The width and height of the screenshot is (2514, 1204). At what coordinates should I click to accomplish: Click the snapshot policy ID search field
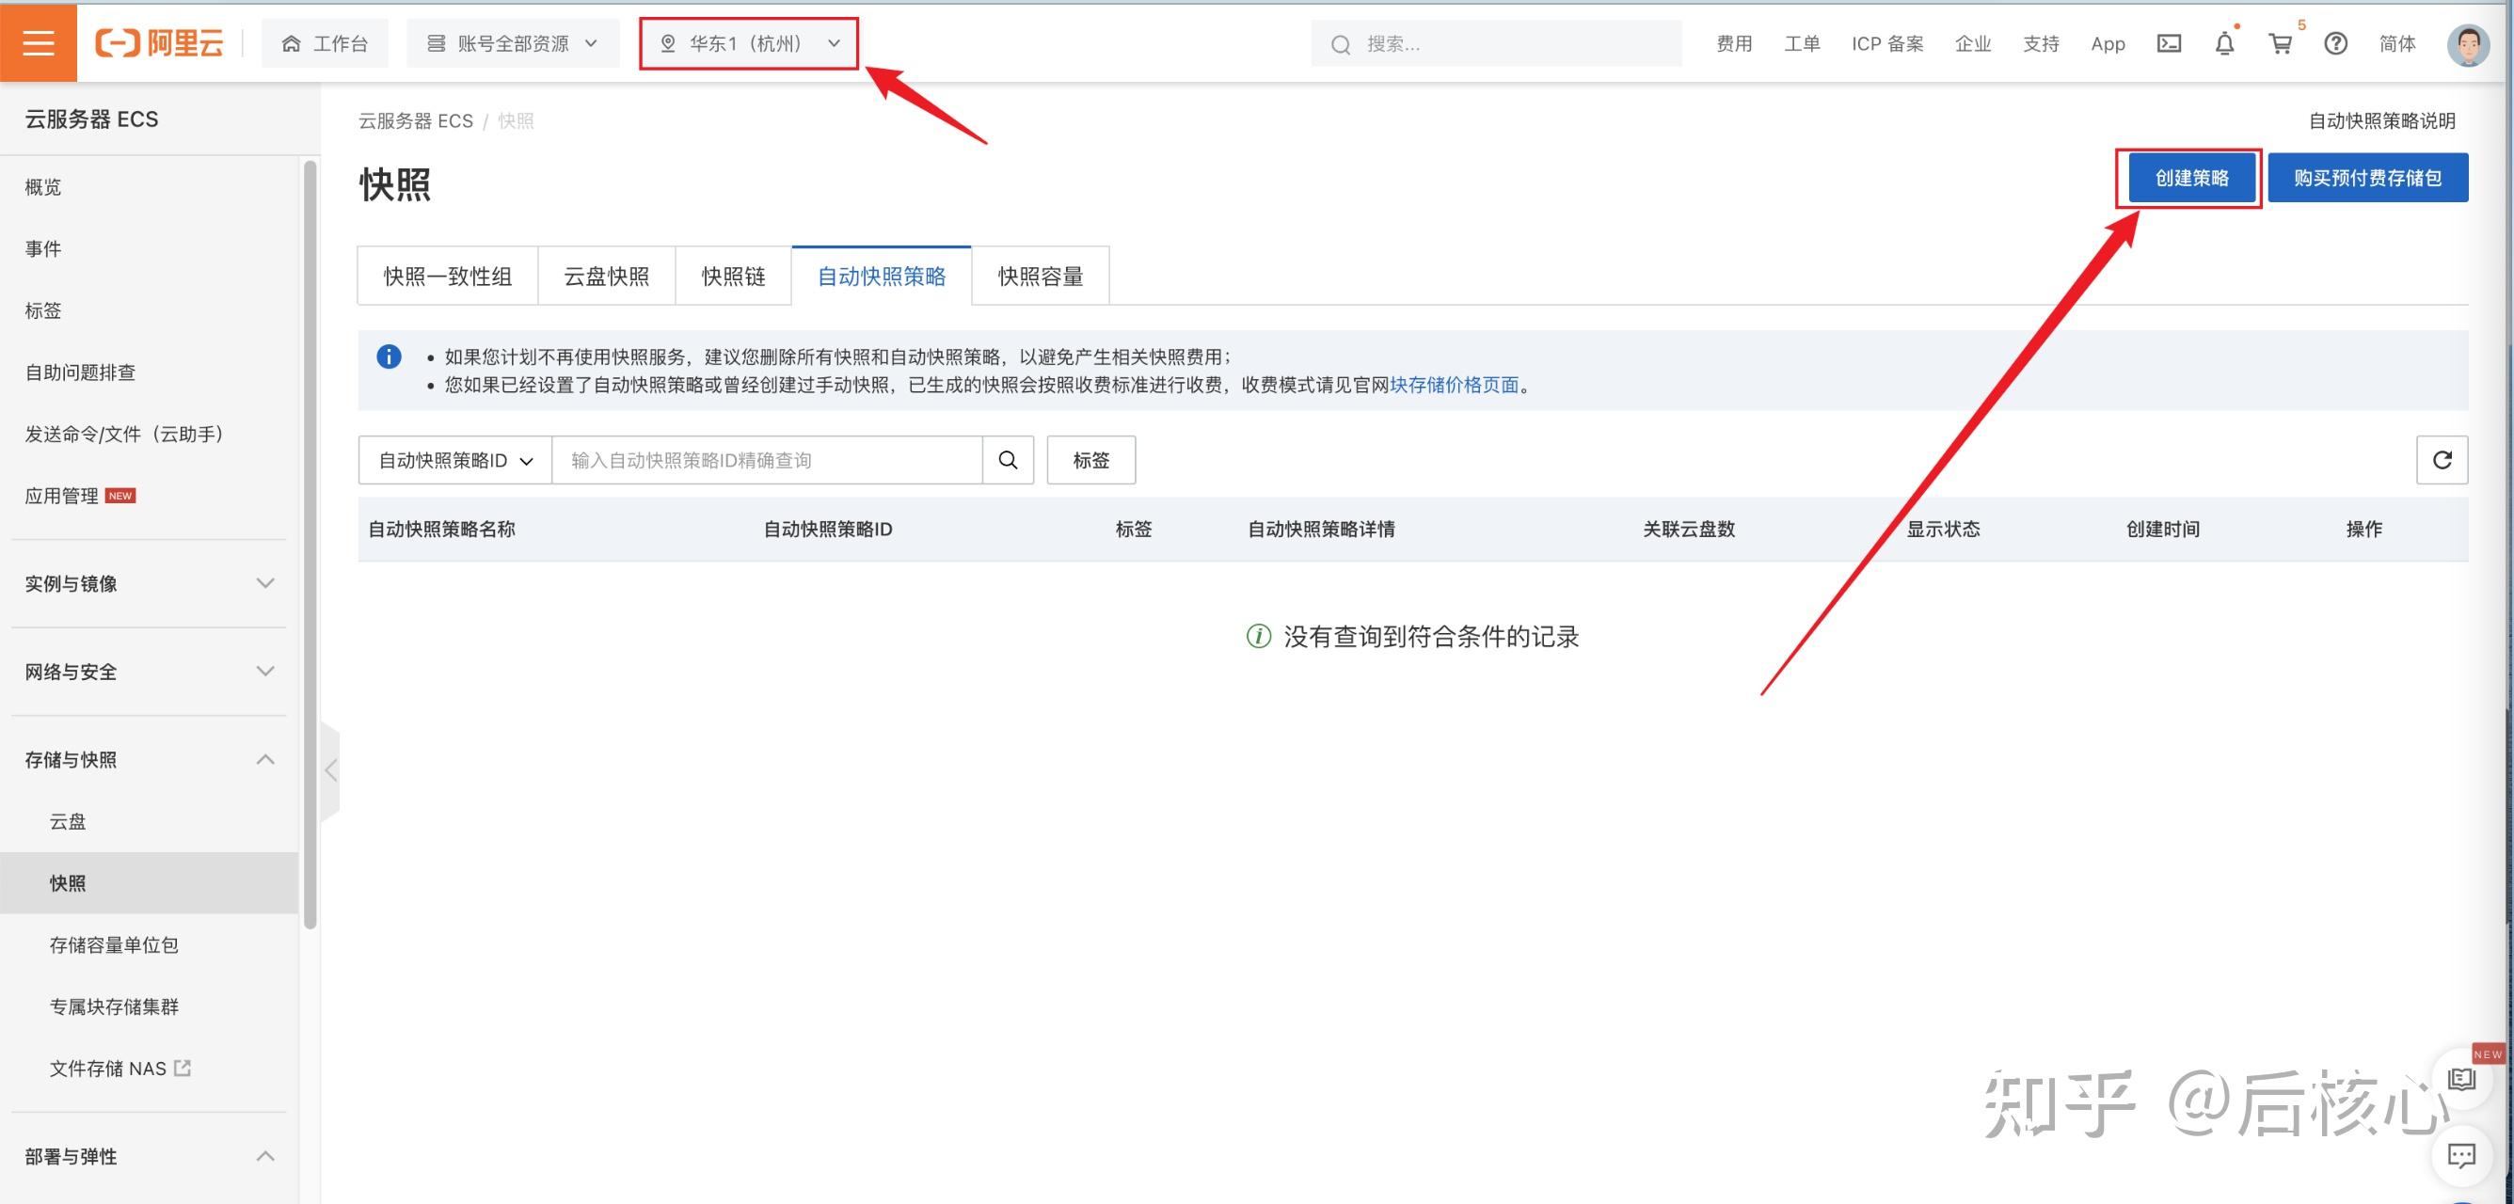[x=766, y=460]
